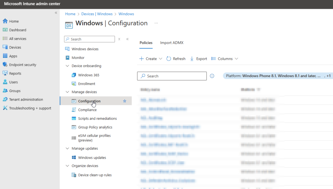The width and height of the screenshot is (333, 189).
Task: Select the Policies tab
Action: (x=146, y=43)
